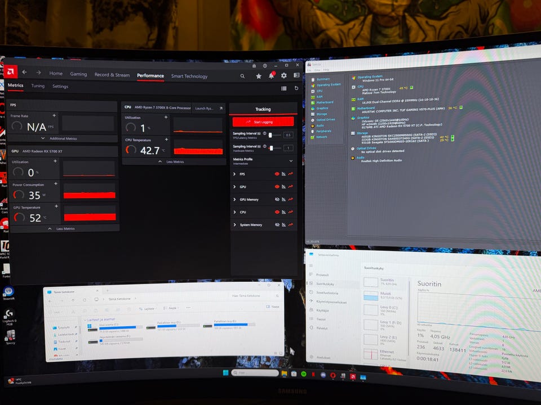Open AMD Software settings gear
The width and height of the screenshot is (541, 405).
coord(283,75)
